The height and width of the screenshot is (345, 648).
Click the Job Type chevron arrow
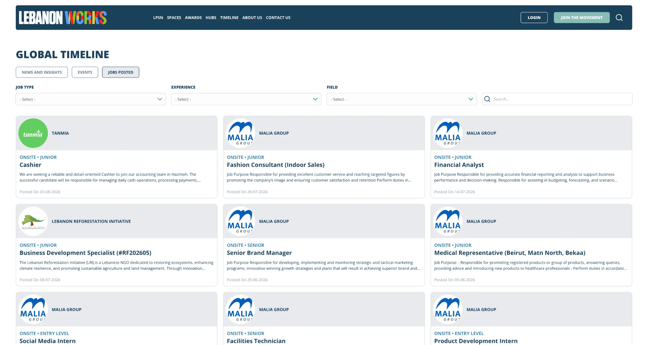(x=160, y=99)
